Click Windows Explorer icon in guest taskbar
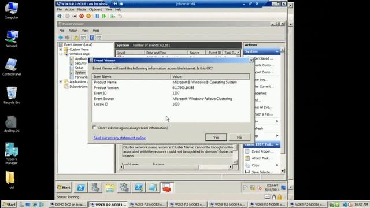The height and width of the screenshot is (208, 370). 110,187
